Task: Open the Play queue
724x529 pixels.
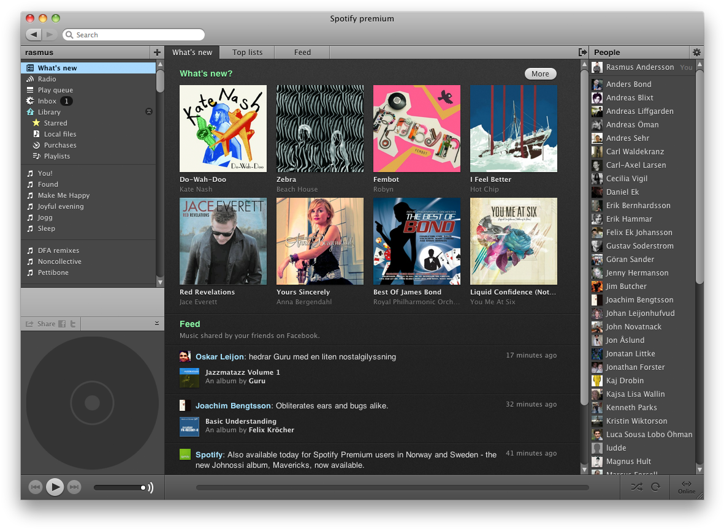Action: pos(55,89)
